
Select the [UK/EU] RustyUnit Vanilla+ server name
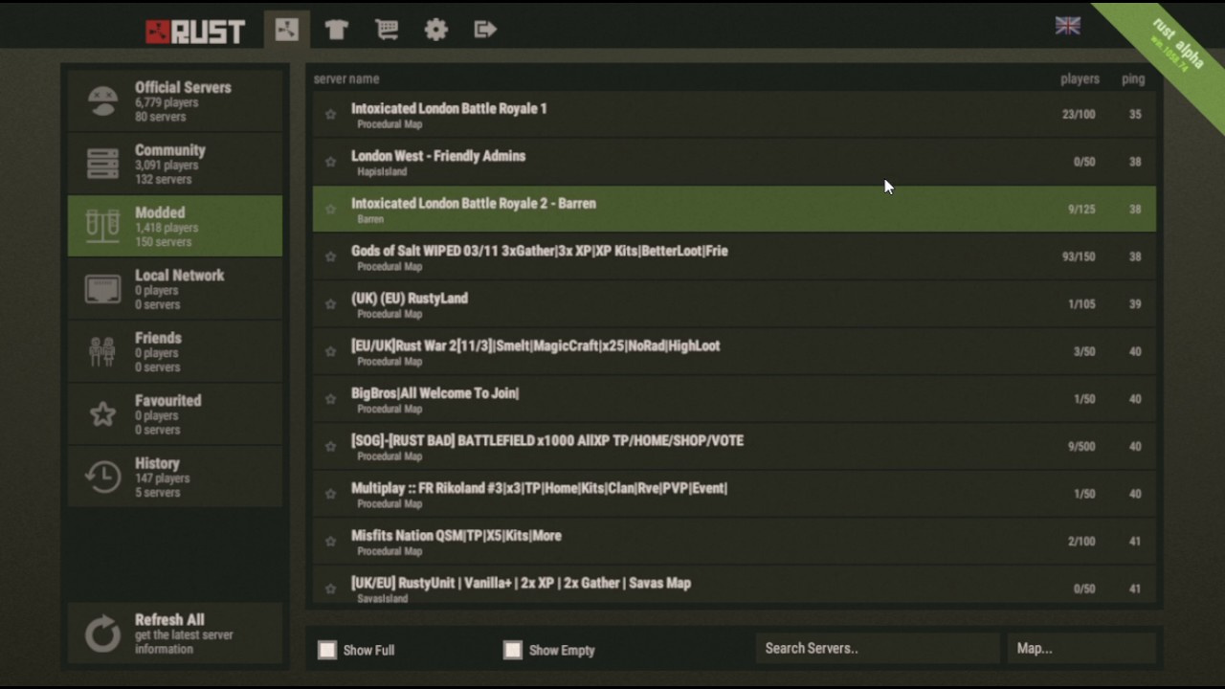point(521,583)
